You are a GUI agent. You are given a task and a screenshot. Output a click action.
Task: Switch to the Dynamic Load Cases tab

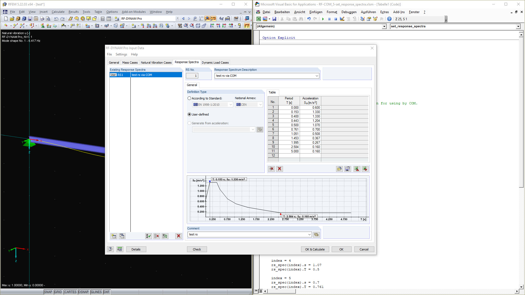point(216,62)
